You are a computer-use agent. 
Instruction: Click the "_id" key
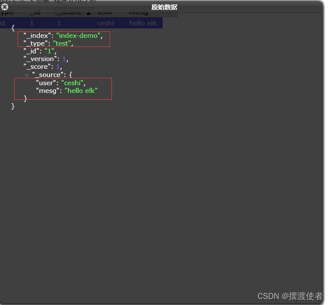coord(31,51)
